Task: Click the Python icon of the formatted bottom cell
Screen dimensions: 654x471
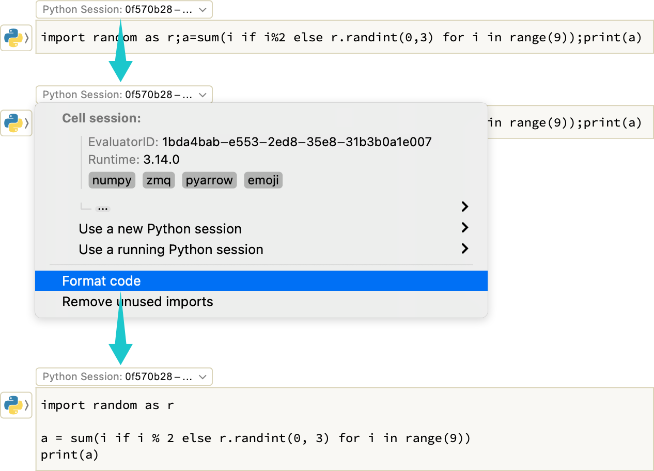Action: pyautogui.click(x=16, y=405)
